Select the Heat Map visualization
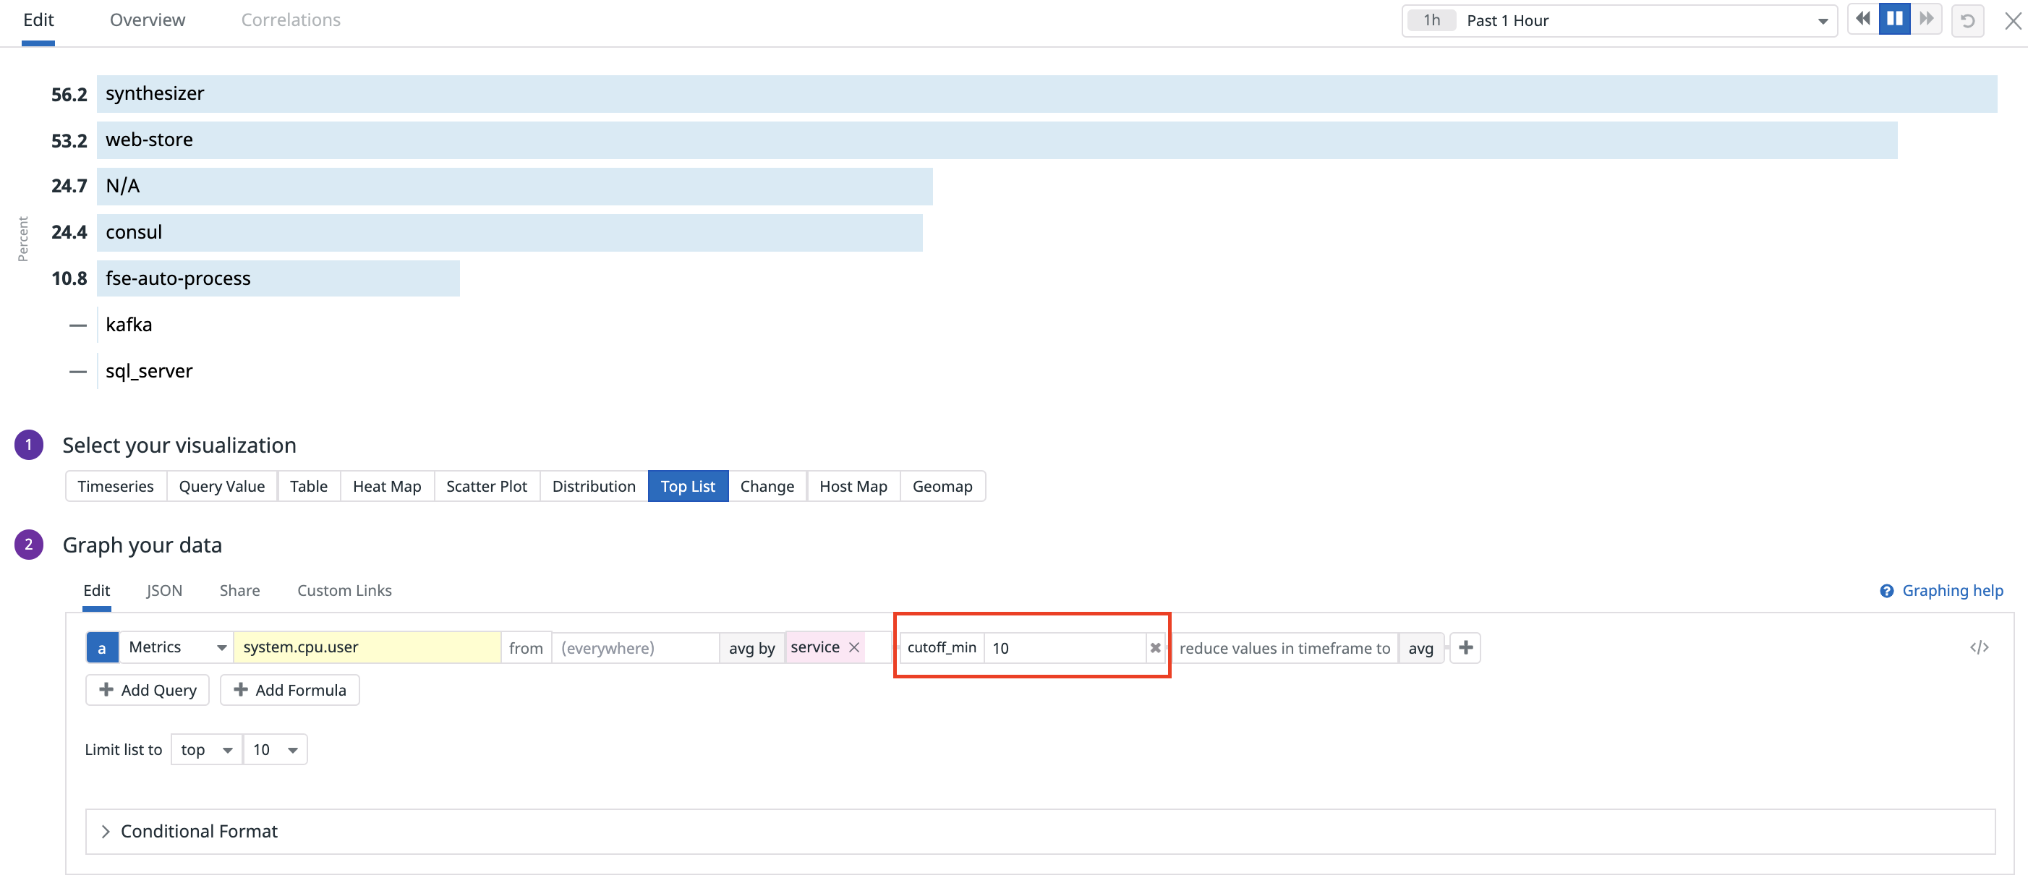This screenshot has height=891, width=2028. coord(386,487)
